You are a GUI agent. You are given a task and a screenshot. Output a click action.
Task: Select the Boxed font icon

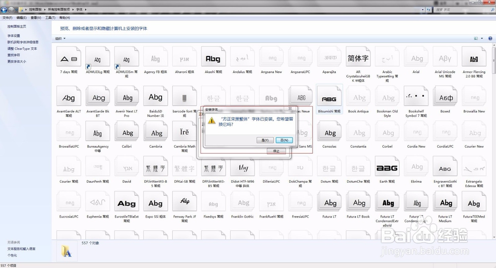point(445,97)
